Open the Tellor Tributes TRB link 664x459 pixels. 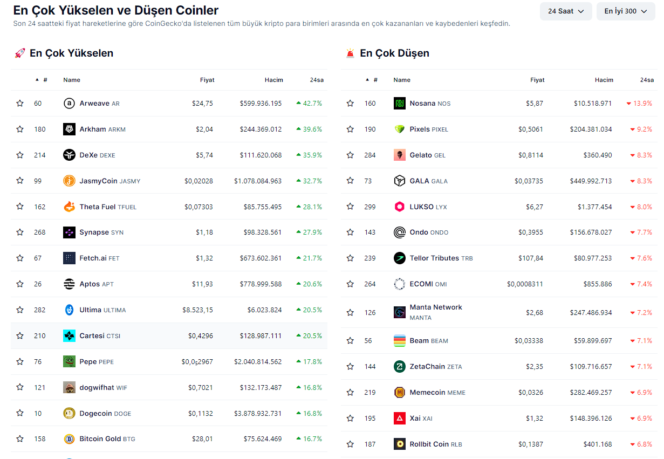(x=441, y=258)
